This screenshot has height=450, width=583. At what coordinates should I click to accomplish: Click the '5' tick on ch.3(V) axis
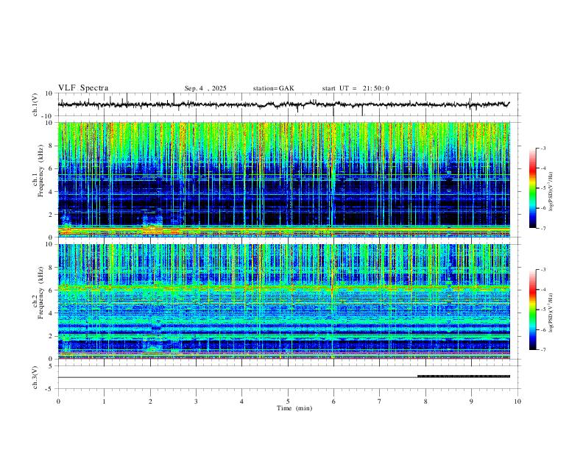(52, 366)
